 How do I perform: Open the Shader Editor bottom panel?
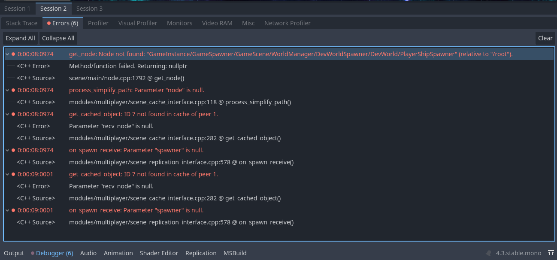point(159,253)
